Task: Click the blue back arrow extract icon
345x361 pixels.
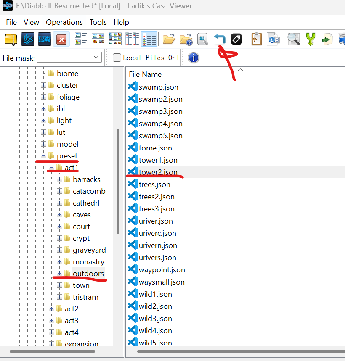Action: [x=220, y=39]
